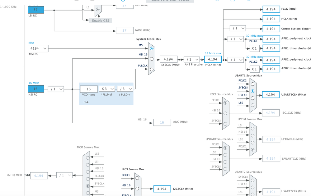The image size is (311, 196).
Task: Select HSI 16 in the LPUART Source Mux
Action: [x=225, y=162]
